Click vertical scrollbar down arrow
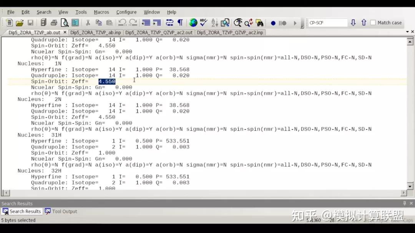Screen dimensions: 415x233 [x=410, y=186]
